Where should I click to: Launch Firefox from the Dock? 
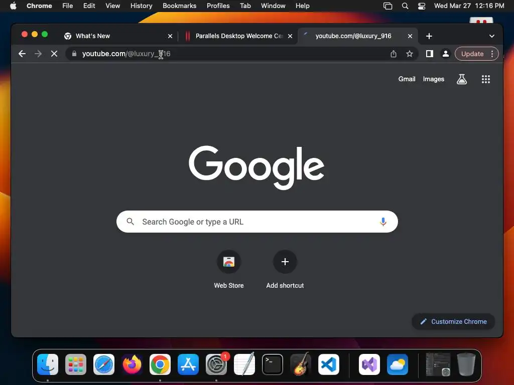[132, 364]
